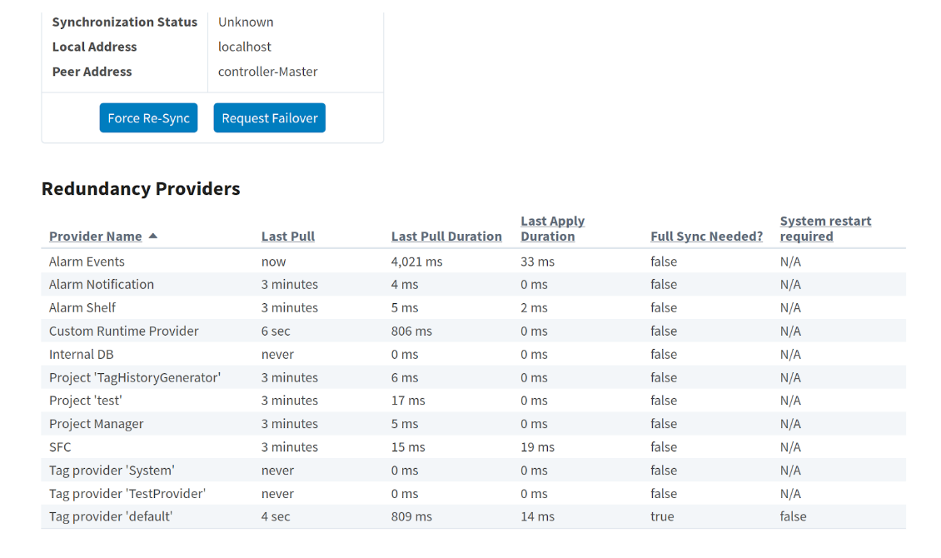Click the Unknown synchronization status value
Screen dimensions: 941x558
246,22
